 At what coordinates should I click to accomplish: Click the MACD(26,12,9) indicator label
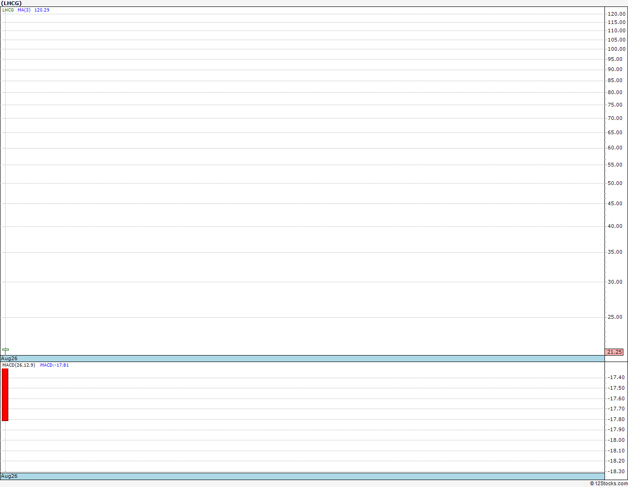18,365
